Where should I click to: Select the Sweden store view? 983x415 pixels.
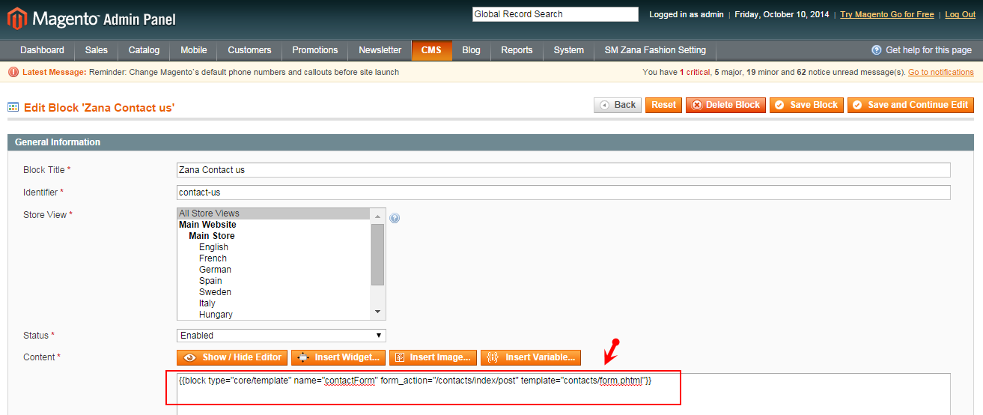tap(274, 292)
